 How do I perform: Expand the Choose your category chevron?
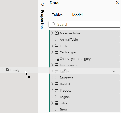(x=52, y=59)
